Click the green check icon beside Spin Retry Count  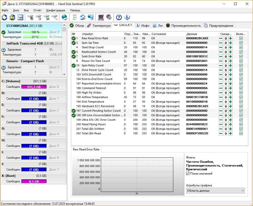74,65
